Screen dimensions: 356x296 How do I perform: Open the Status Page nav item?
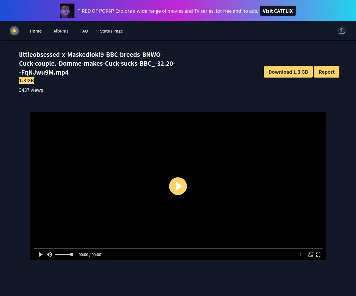click(111, 31)
